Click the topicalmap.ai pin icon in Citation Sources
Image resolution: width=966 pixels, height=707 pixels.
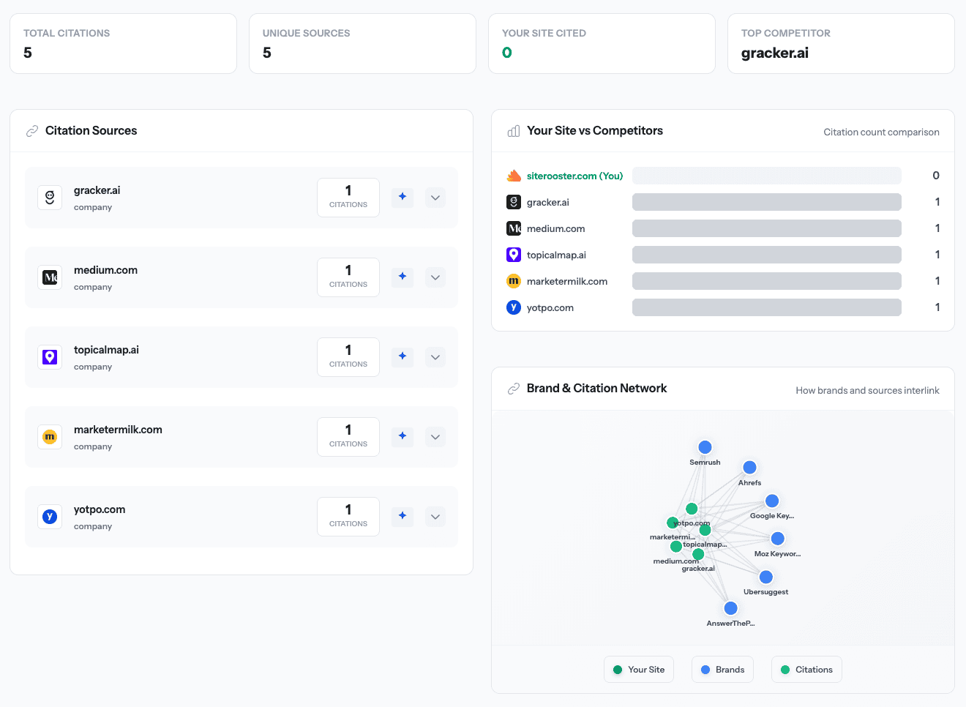click(50, 357)
